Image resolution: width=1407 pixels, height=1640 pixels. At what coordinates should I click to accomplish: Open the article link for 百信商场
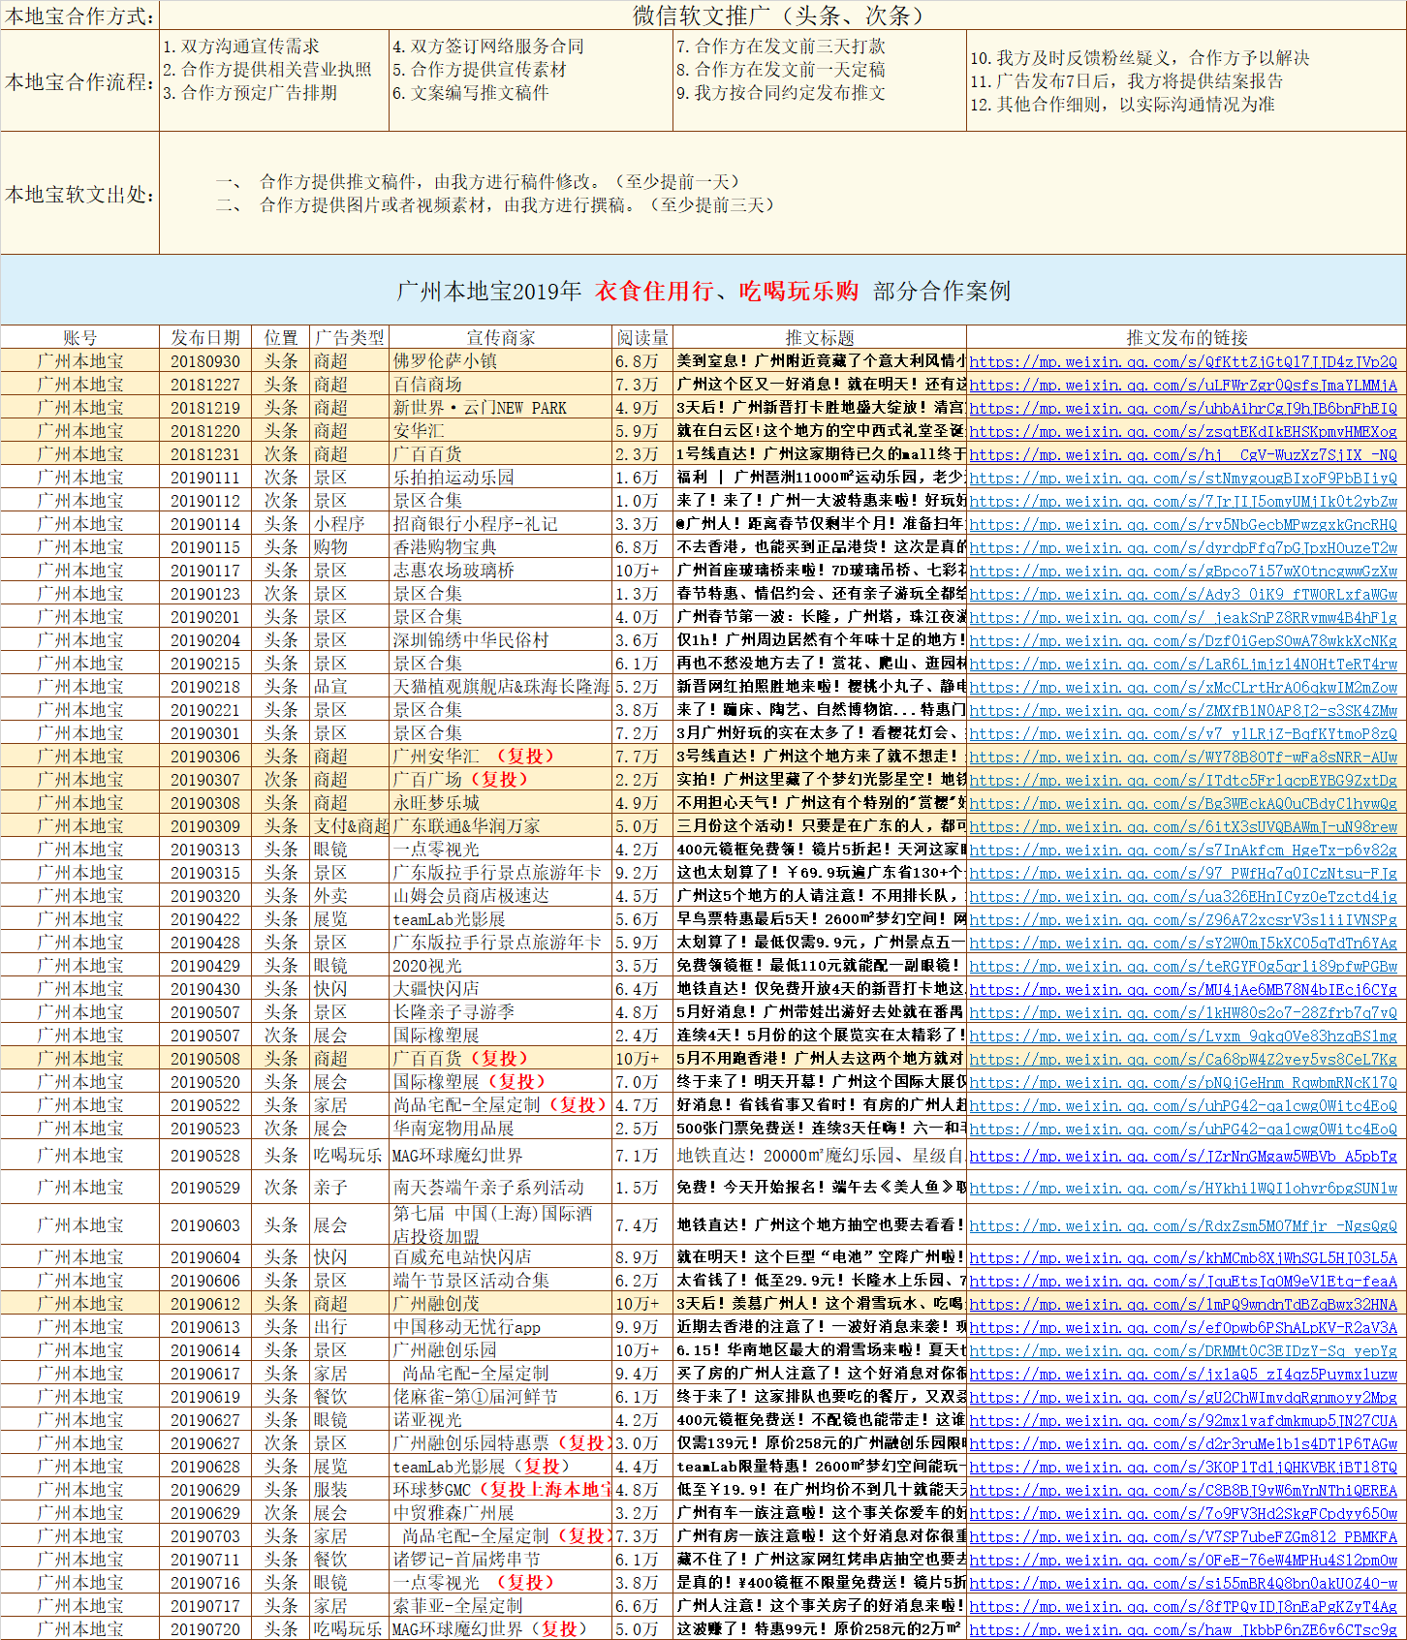pos(1182,386)
